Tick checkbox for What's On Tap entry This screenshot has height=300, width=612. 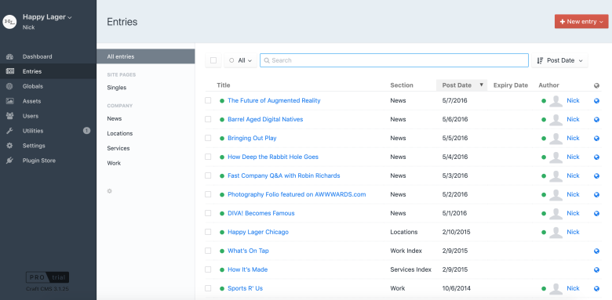pyautogui.click(x=208, y=251)
